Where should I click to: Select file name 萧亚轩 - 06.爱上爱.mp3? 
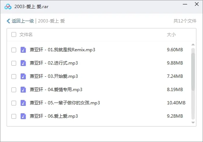(54, 116)
